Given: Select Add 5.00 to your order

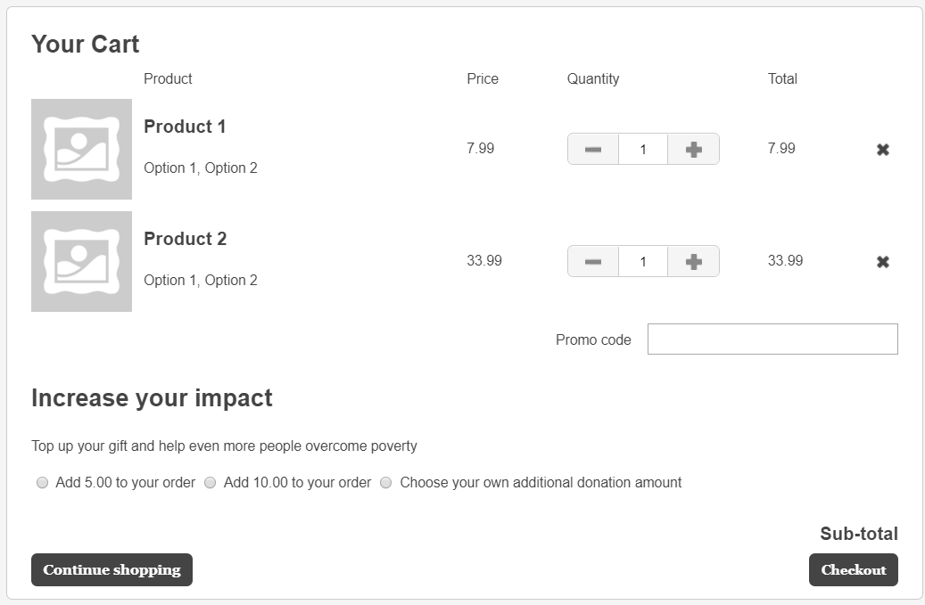Looking at the screenshot, I should point(42,483).
